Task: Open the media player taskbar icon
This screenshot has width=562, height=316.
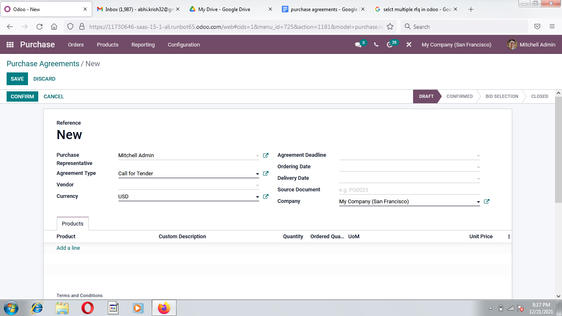Action: click(x=138, y=308)
